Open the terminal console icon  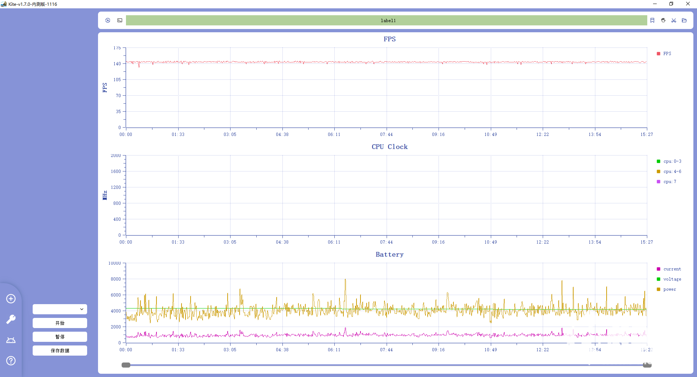click(x=120, y=20)
